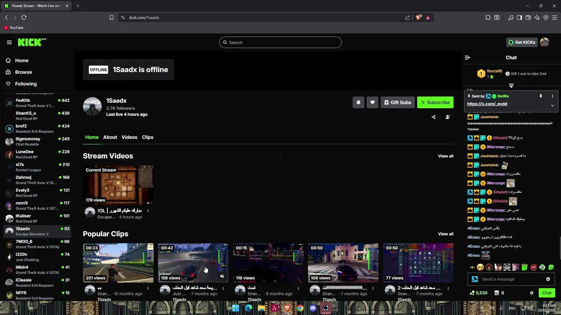Click the Get KICKs button
The width and height of the screenshot is (561, 315).
click(x=522, y=42)
